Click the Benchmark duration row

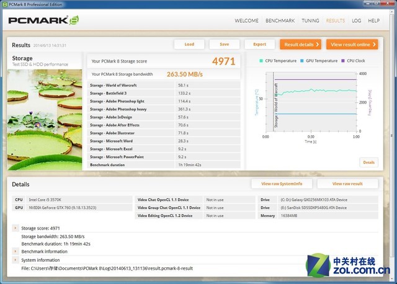(x=164, y=165)
